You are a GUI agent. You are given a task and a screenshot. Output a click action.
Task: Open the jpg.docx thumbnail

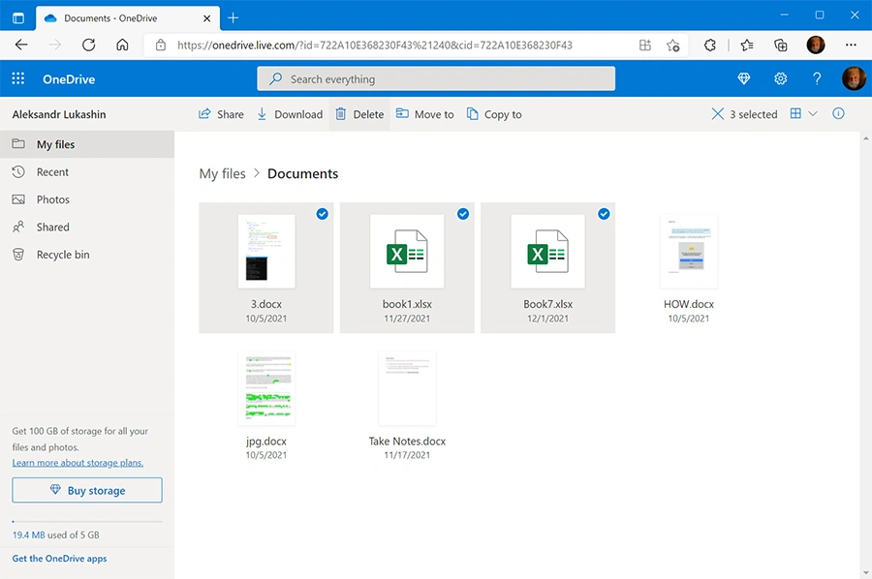(266, 388)
